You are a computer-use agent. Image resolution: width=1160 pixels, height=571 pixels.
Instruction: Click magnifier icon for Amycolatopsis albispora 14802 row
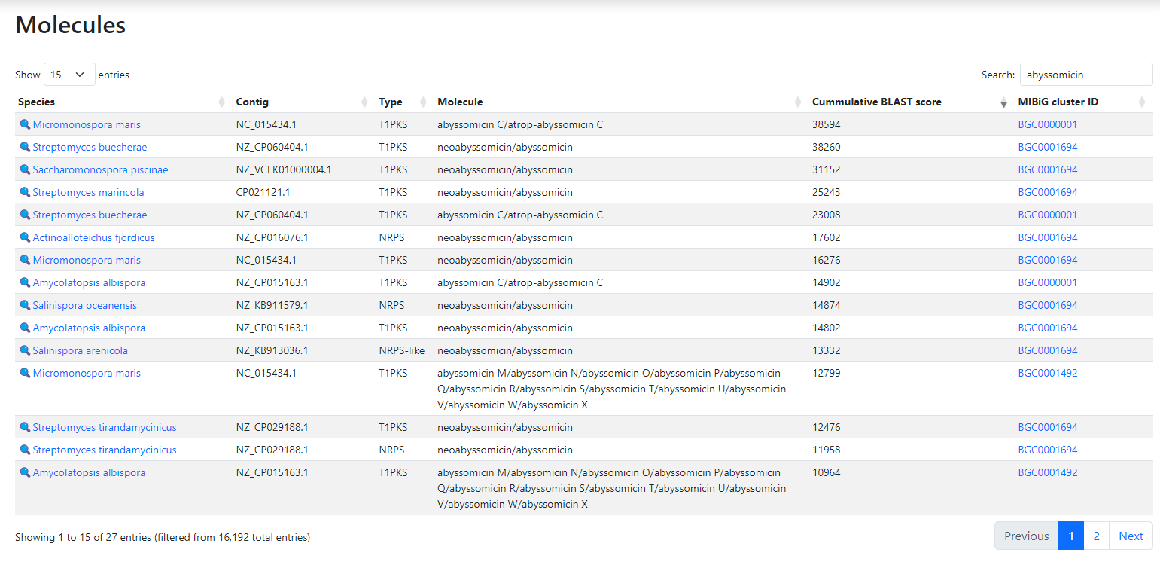25,328
